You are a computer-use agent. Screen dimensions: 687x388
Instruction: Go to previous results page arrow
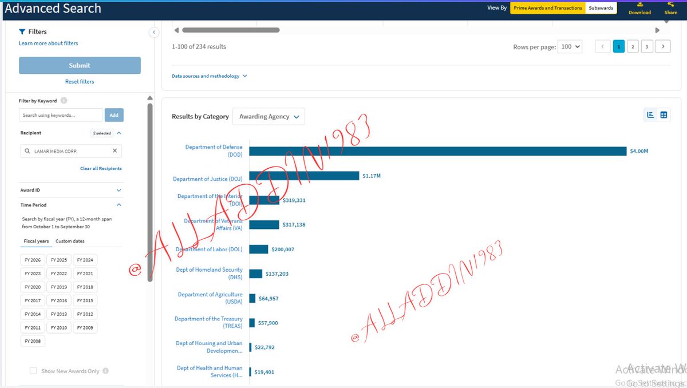click(x=603, y=47)
